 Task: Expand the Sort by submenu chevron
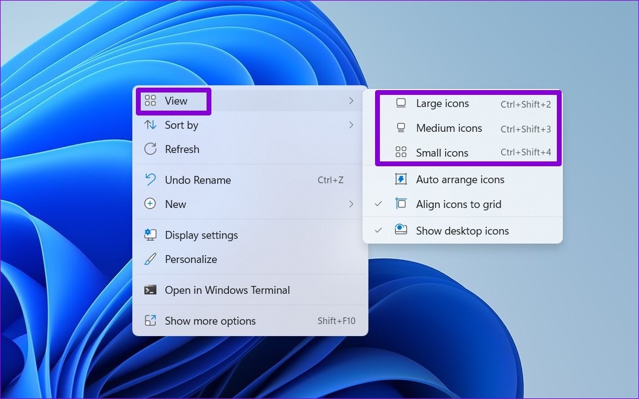pyautogui.click(x=351, y=125)
